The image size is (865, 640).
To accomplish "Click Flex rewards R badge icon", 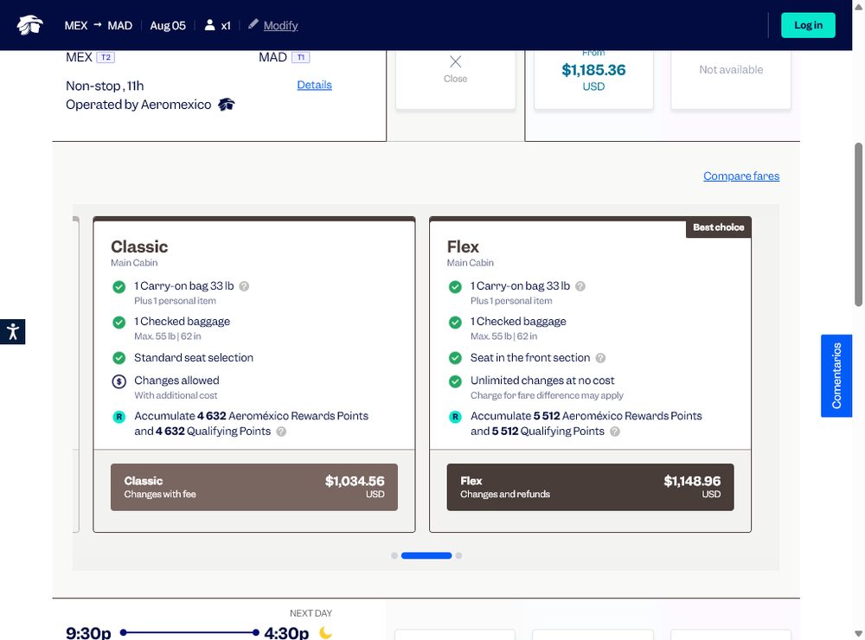I will (455, 417).
